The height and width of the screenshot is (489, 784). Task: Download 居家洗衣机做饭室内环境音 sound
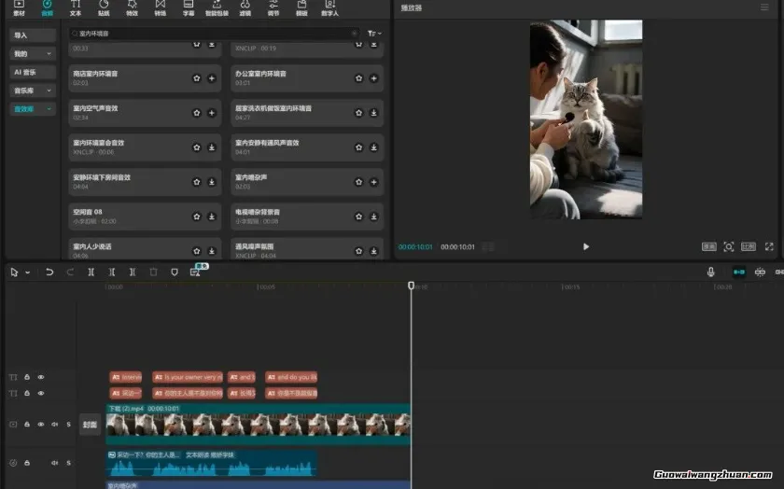point(373,113)
